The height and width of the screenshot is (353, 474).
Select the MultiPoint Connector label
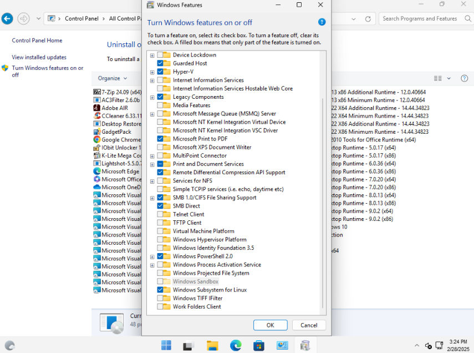200,155
